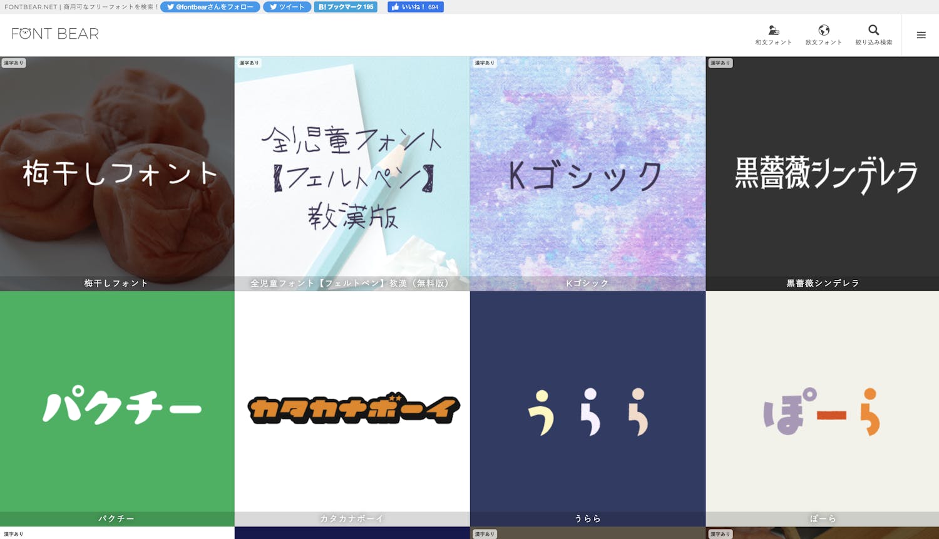Image resolution: width=939 pixels, height=539 pixels.
Task: Click 漢字あり tag on Kゴシック tile
Action: tap(485, 63)
